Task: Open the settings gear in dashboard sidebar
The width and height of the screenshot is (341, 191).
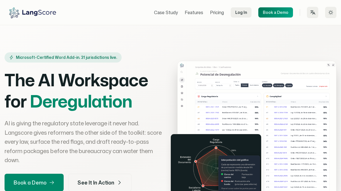Action: point(182,106)
